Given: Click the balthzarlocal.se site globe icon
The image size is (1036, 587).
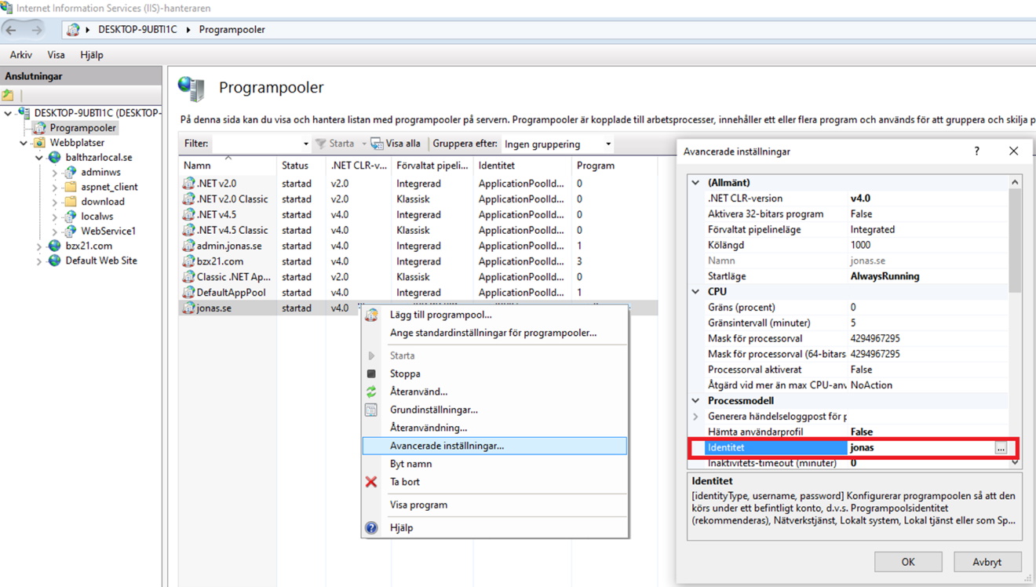Looking at the screenshot, I should tap(54, 158).
